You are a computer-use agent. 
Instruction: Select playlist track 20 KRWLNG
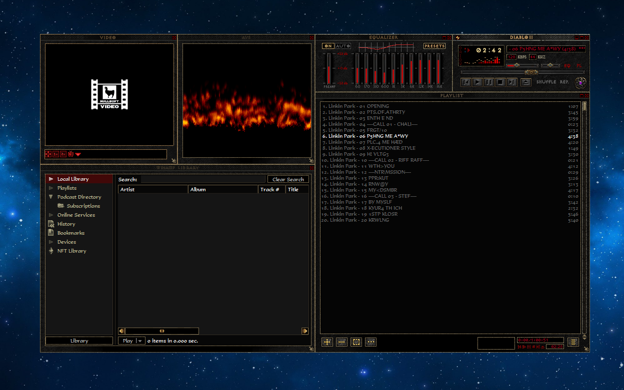click(x=450, y=220)
